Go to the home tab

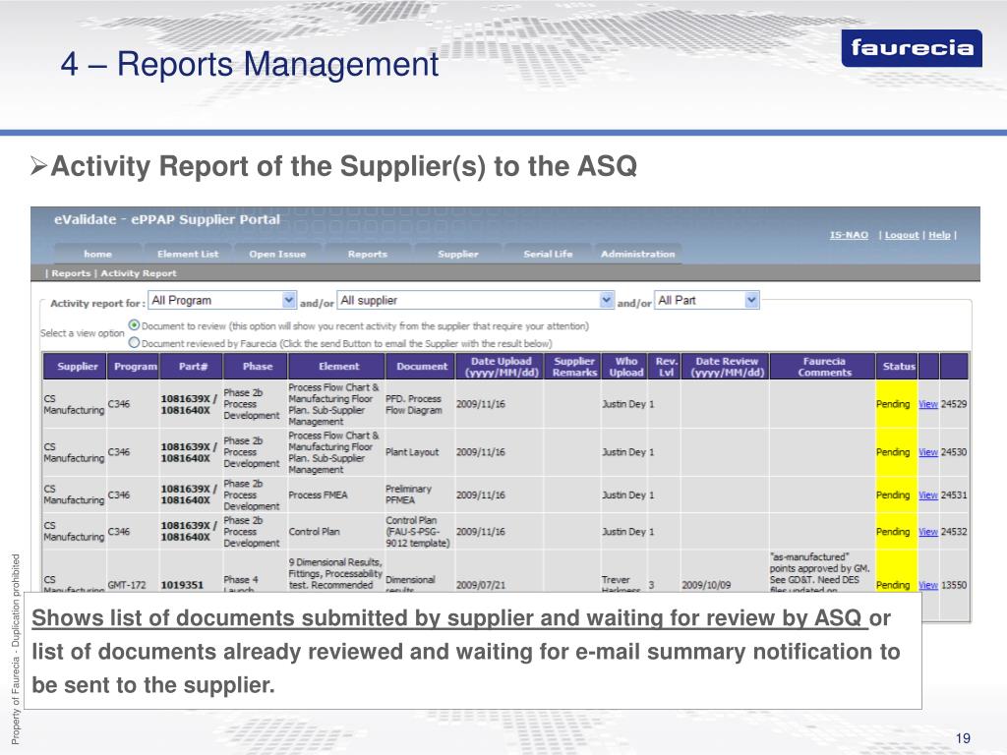click(x=97, y=255)
